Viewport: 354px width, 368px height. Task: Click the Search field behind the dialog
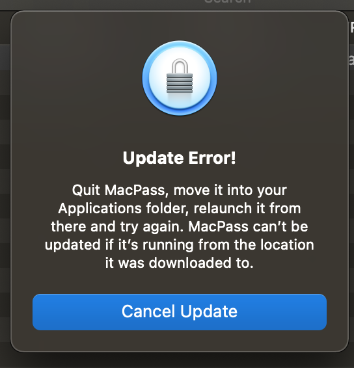click(x=227, y=2)
